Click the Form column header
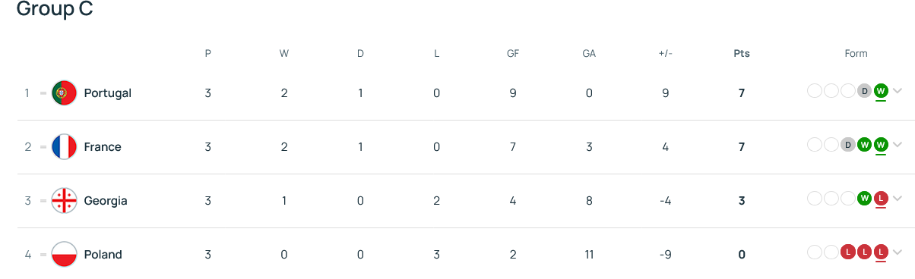 (x=856, y=54)
